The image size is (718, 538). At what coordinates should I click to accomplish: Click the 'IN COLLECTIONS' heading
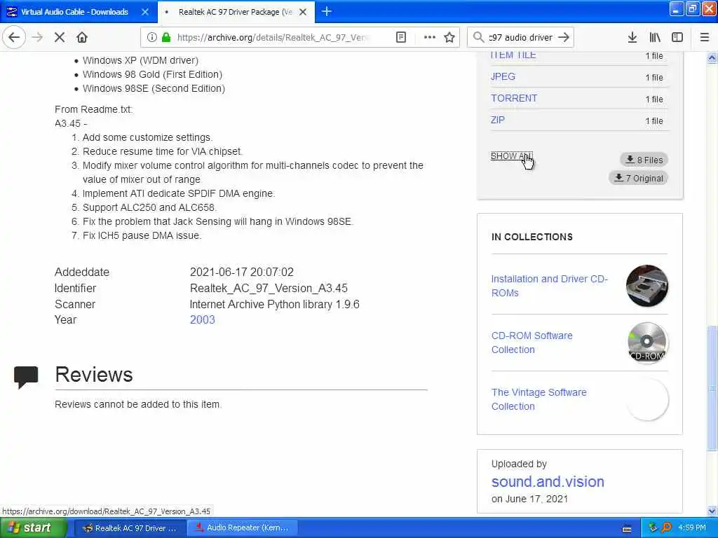pos(531,237)
